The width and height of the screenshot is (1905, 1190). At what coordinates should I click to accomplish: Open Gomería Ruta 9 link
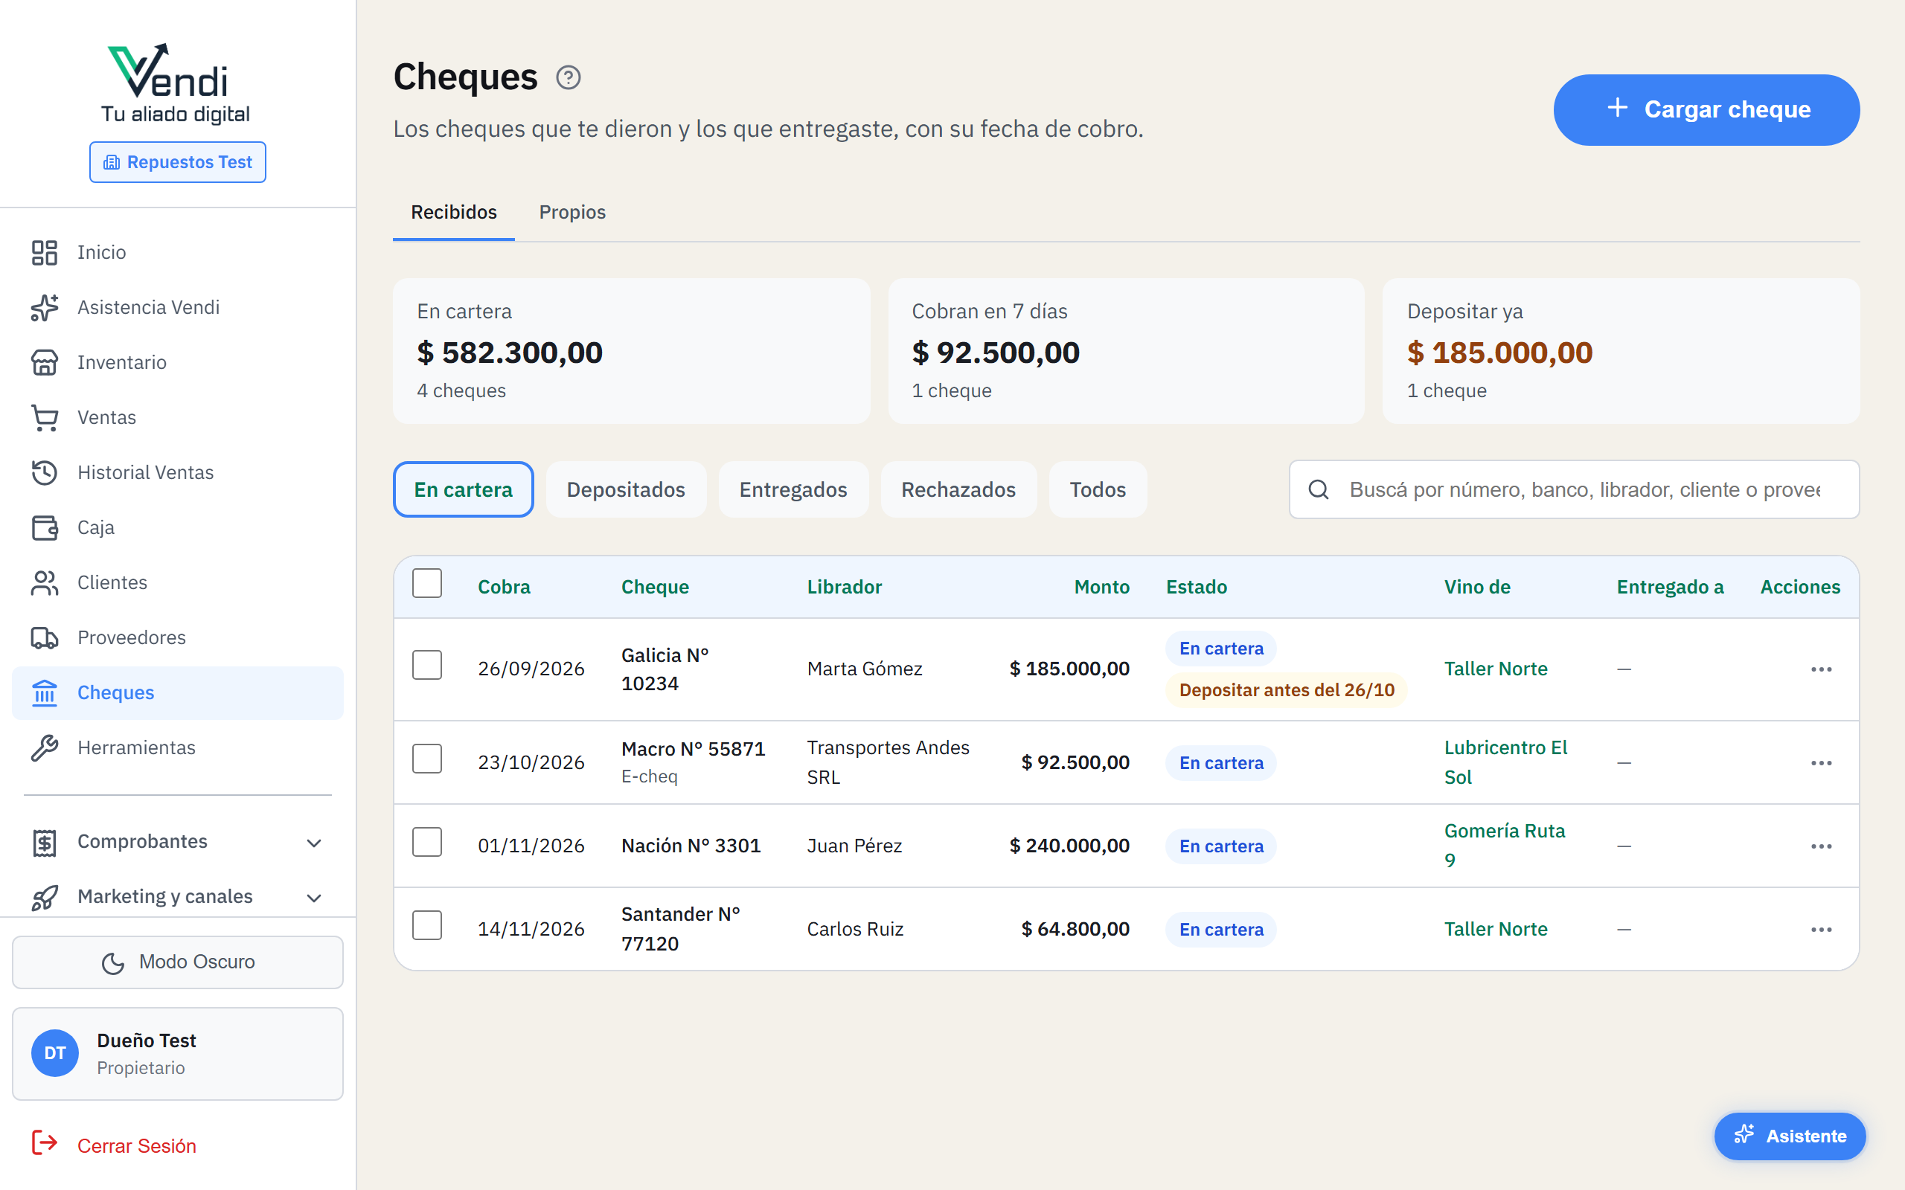pyautogui.click(x=1505, y=846)
